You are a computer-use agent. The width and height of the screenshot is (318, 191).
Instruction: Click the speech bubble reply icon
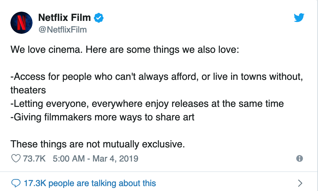16,183
